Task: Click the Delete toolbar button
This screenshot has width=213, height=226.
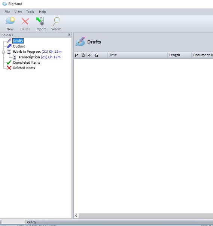Action: point(25,24)
